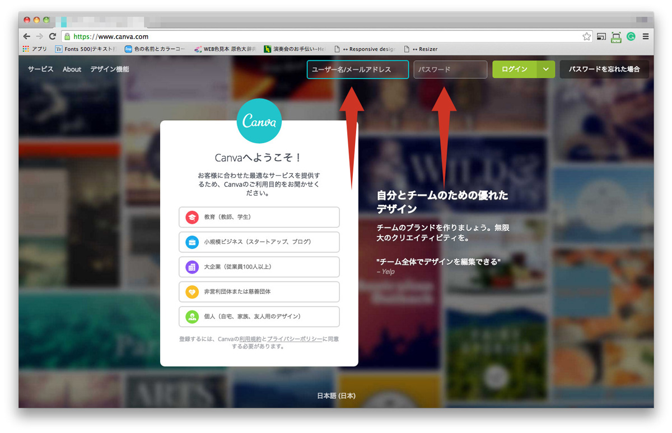672x433 pixels.
Task: Click the green "new" monitor extension icon
Action: [x=616, y=37]
